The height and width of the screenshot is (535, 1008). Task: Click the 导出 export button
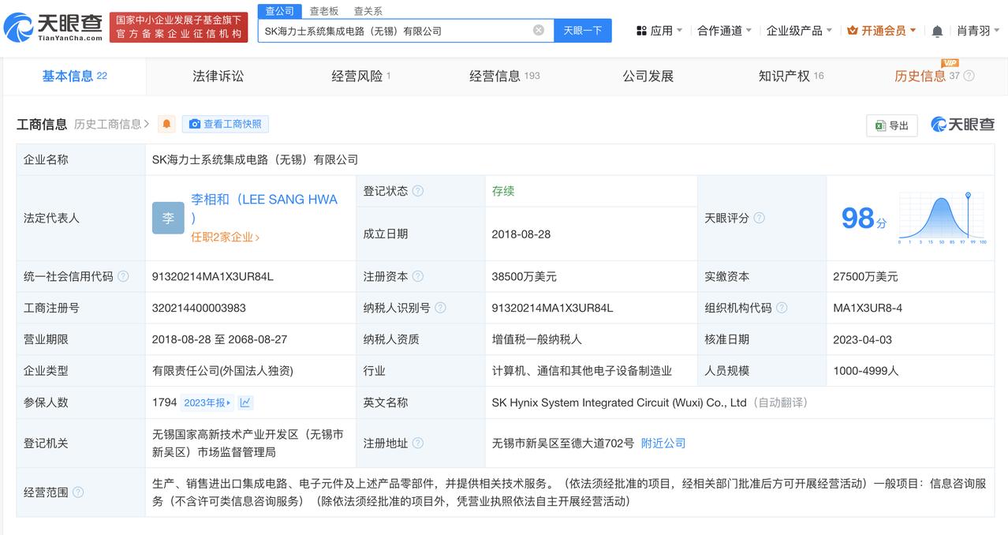tap(892, 125)
